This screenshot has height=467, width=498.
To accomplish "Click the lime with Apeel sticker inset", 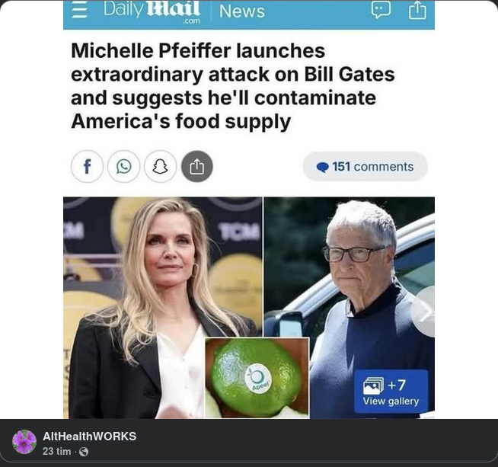I will click(x=257, y=378).
